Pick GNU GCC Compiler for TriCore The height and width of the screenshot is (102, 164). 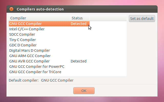pyautogui.click(x=35, y=72)
